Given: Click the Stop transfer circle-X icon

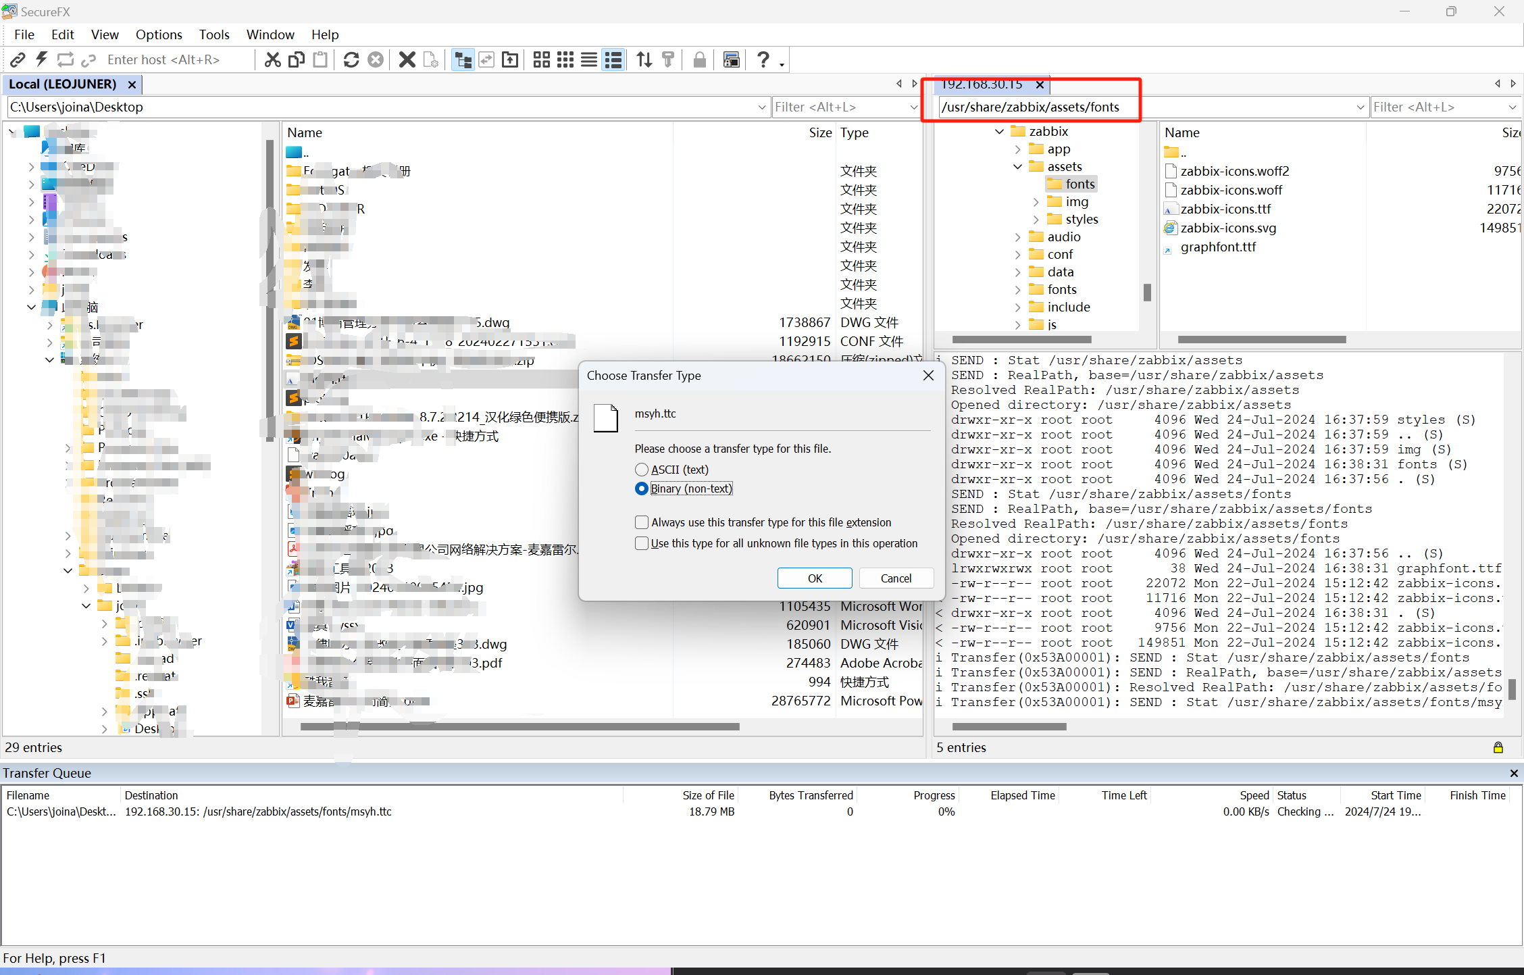Looking at the screenshot, I should (375, 60).
